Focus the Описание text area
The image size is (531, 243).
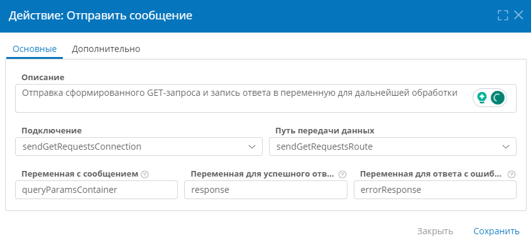point(244,98)
